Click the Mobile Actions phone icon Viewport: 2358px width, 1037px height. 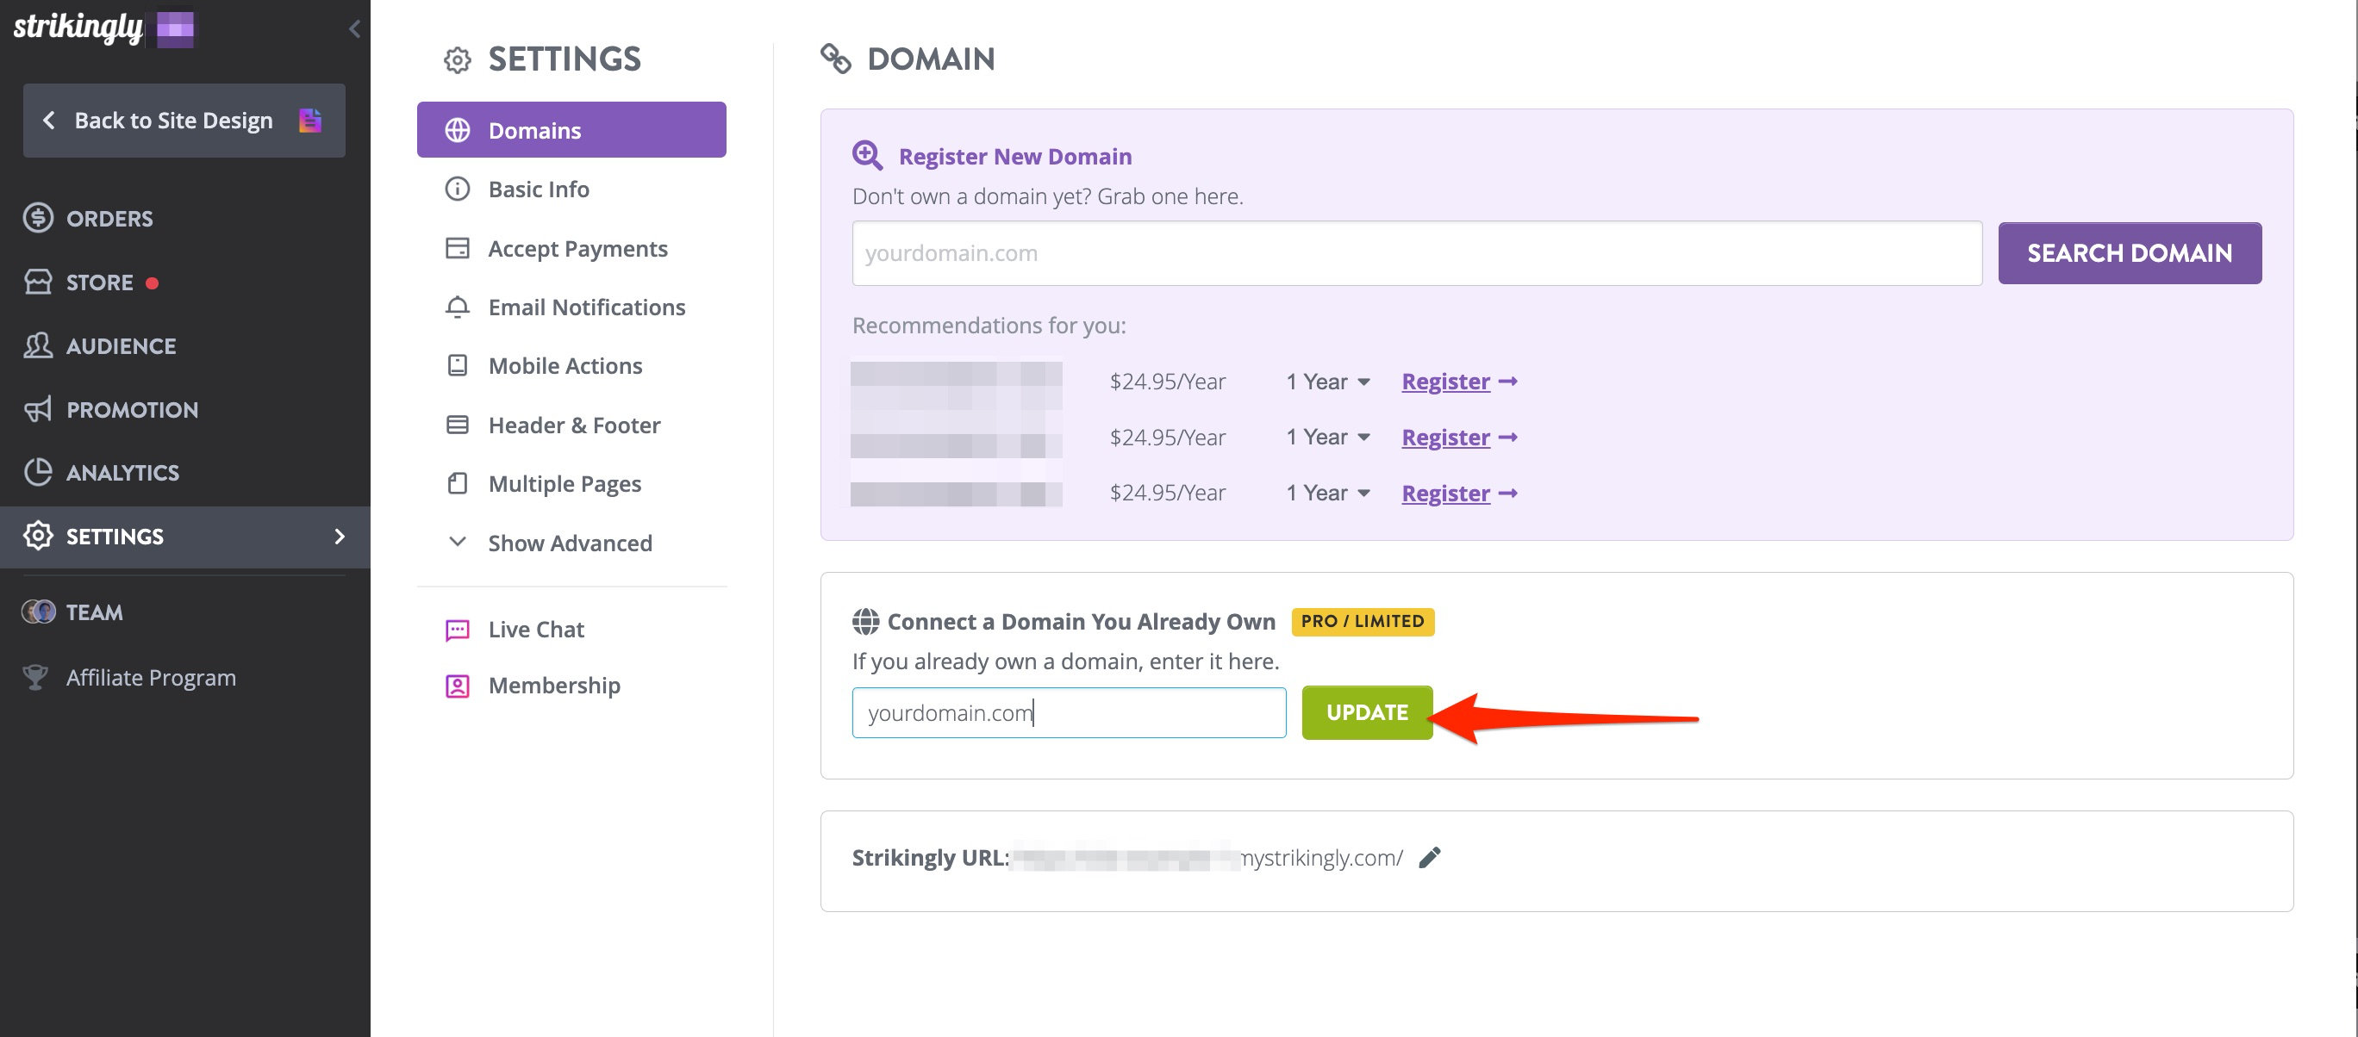click(458, 366)
